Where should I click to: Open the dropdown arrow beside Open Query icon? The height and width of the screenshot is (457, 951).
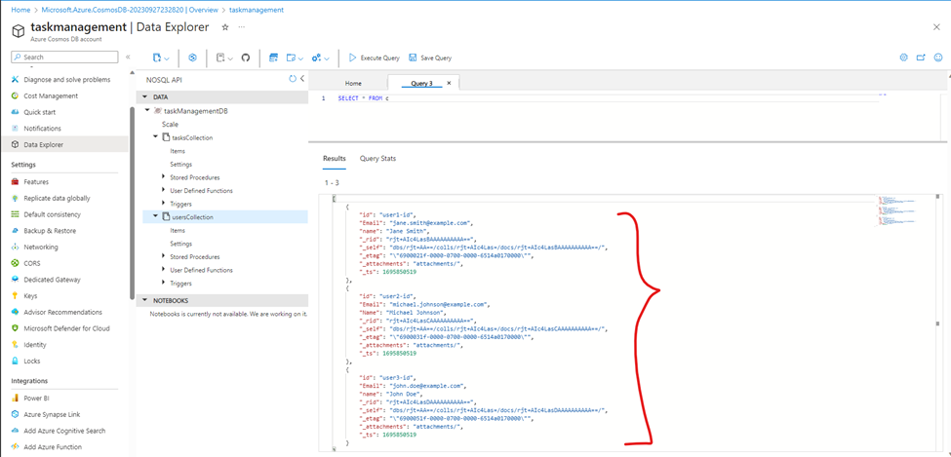coord(300,58)
